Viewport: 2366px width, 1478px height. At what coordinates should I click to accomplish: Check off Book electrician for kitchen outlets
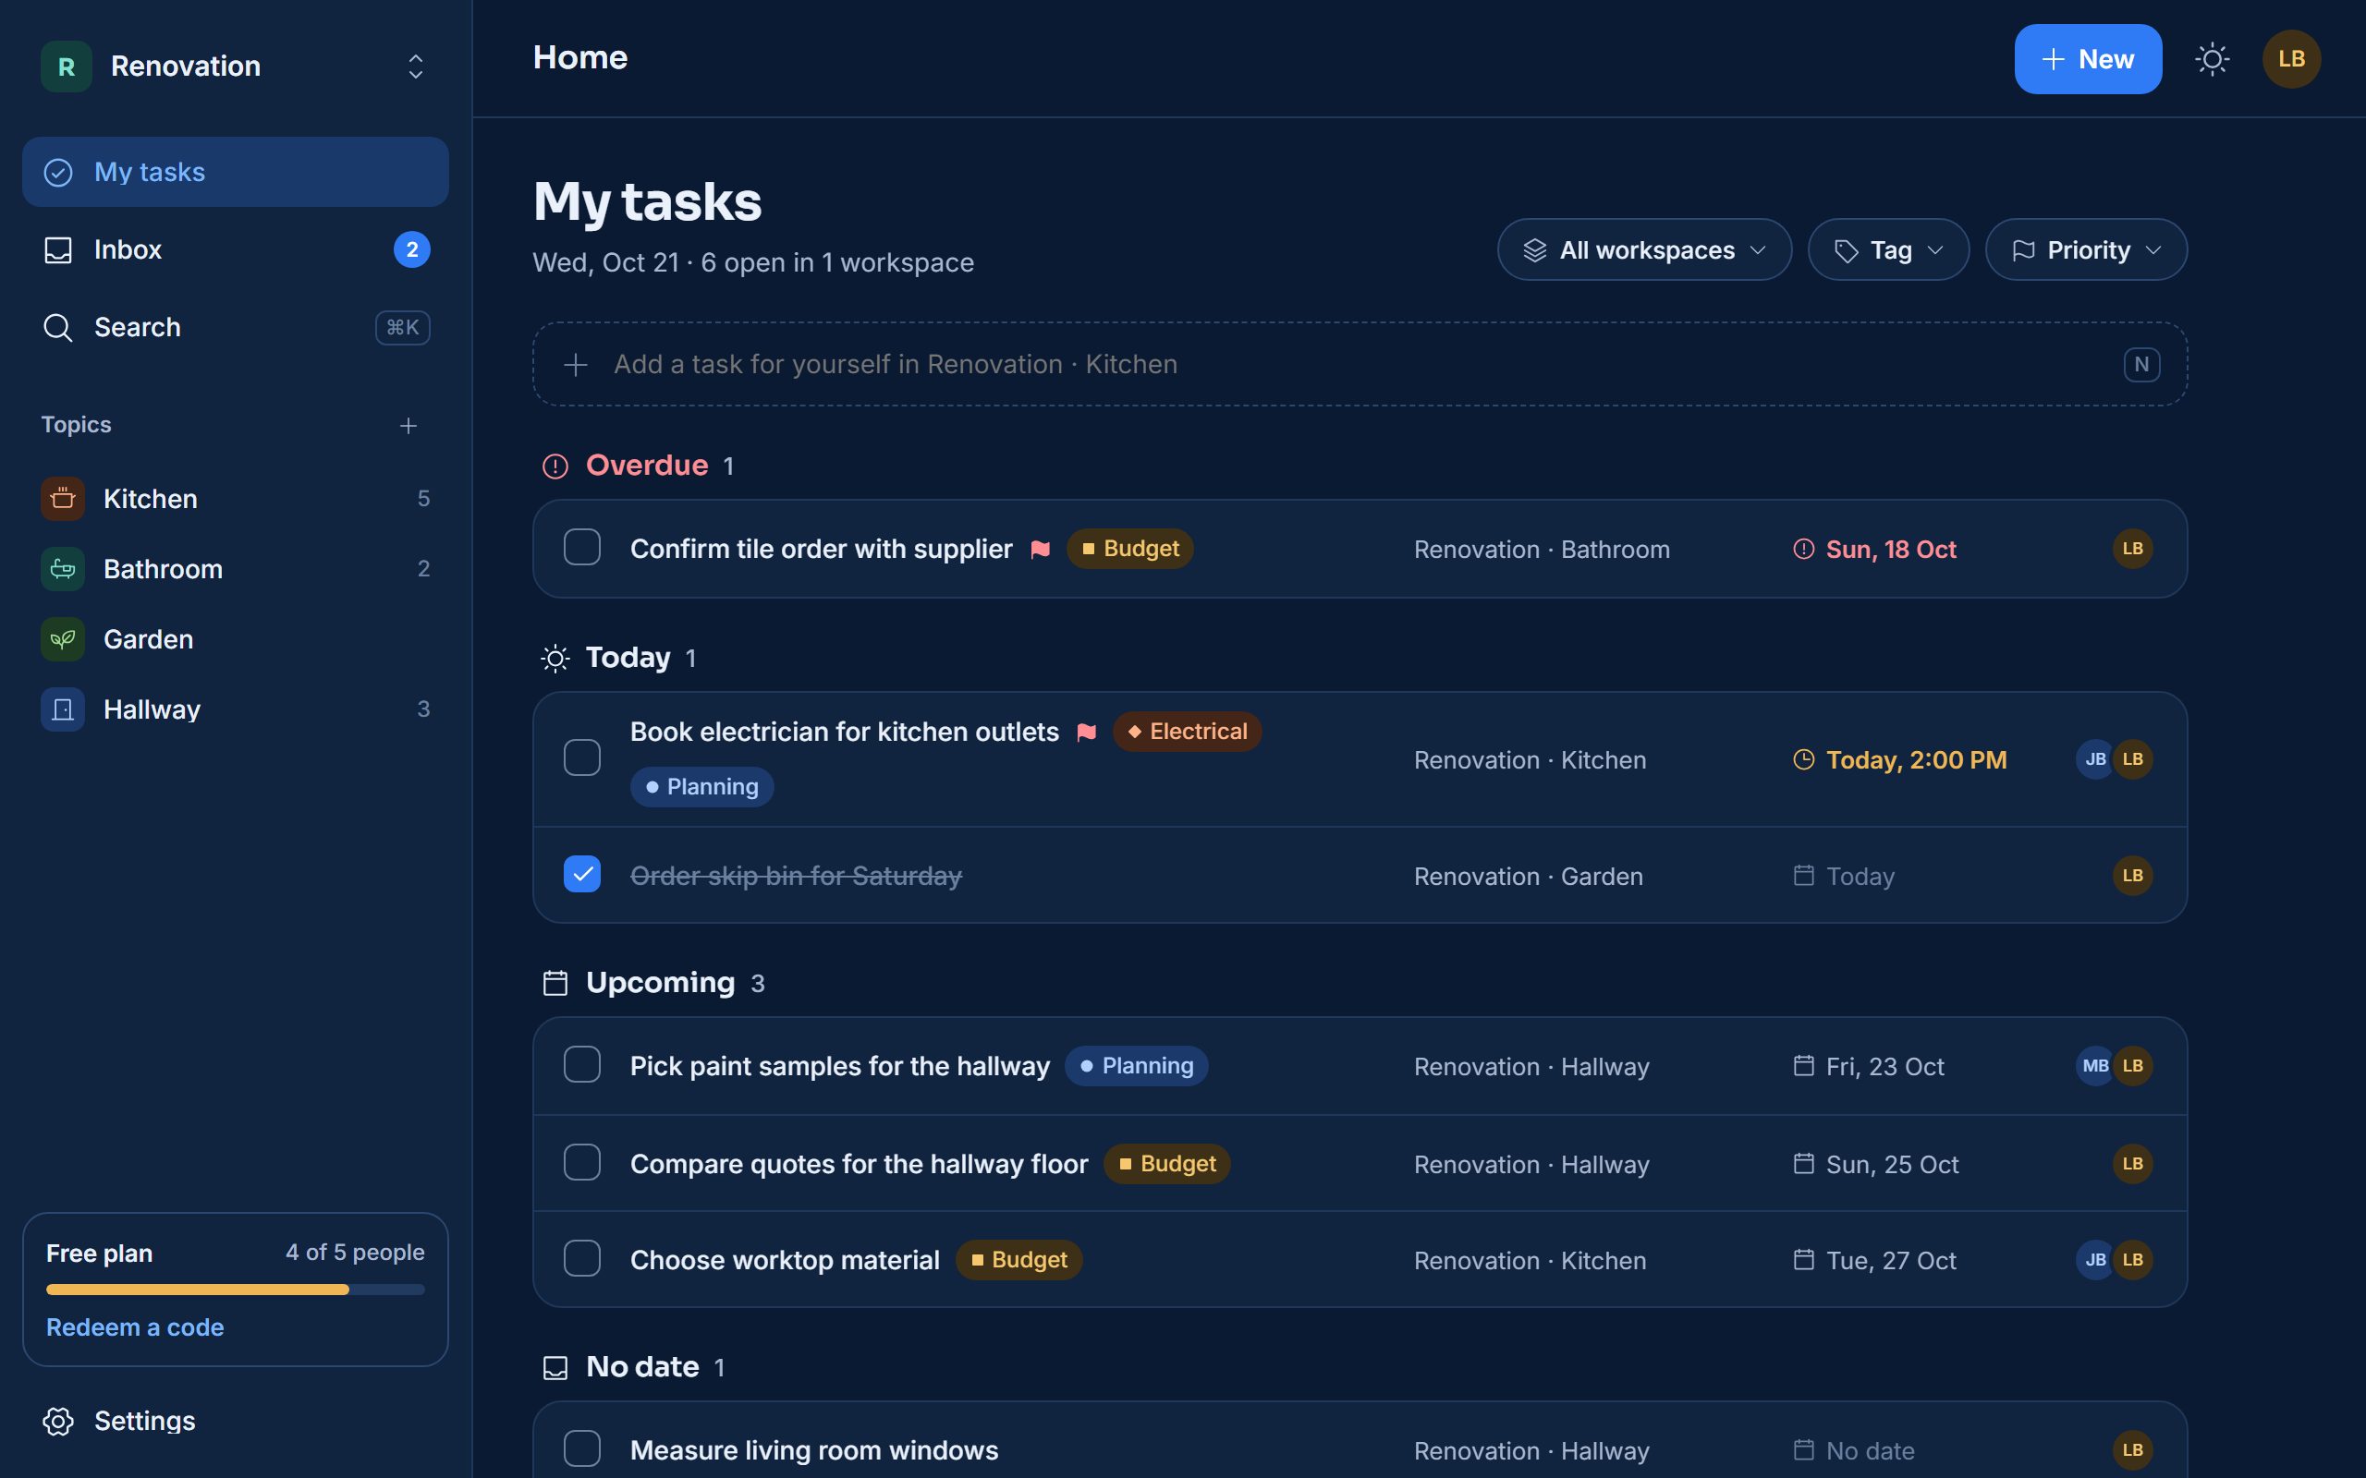point(581,757)
